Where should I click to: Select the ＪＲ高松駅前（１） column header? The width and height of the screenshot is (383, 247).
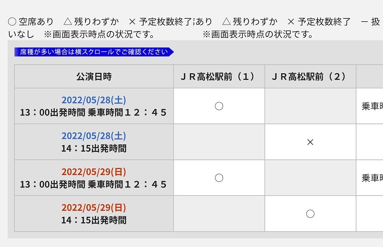[219, 76]
